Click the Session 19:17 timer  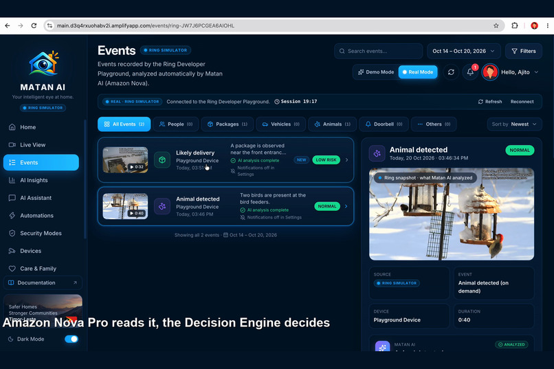[x=296, y=102]
